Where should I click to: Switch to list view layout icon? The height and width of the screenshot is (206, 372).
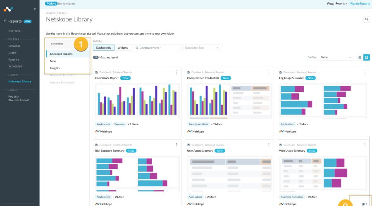(360, 57)
